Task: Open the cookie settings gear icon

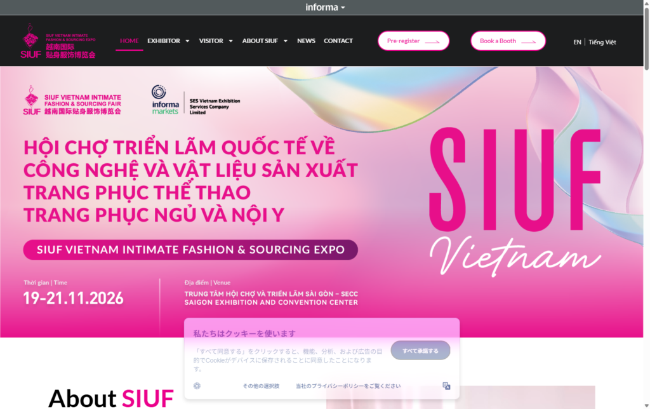Action: click(197, 386)
